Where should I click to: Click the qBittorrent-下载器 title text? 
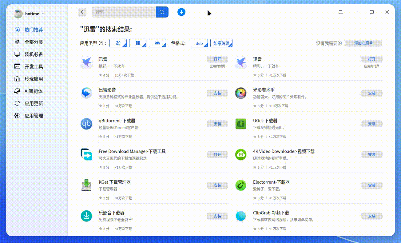(117, 121)
